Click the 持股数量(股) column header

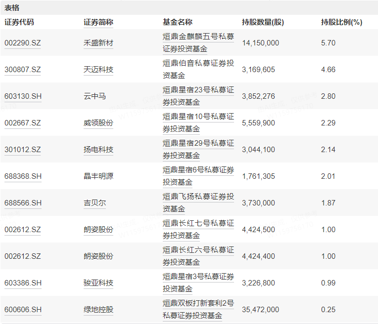click(263, 22)
